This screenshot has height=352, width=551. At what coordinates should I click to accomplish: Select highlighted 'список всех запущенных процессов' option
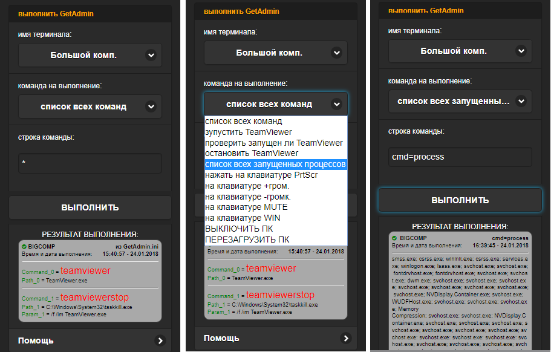(x=276, y=165)
